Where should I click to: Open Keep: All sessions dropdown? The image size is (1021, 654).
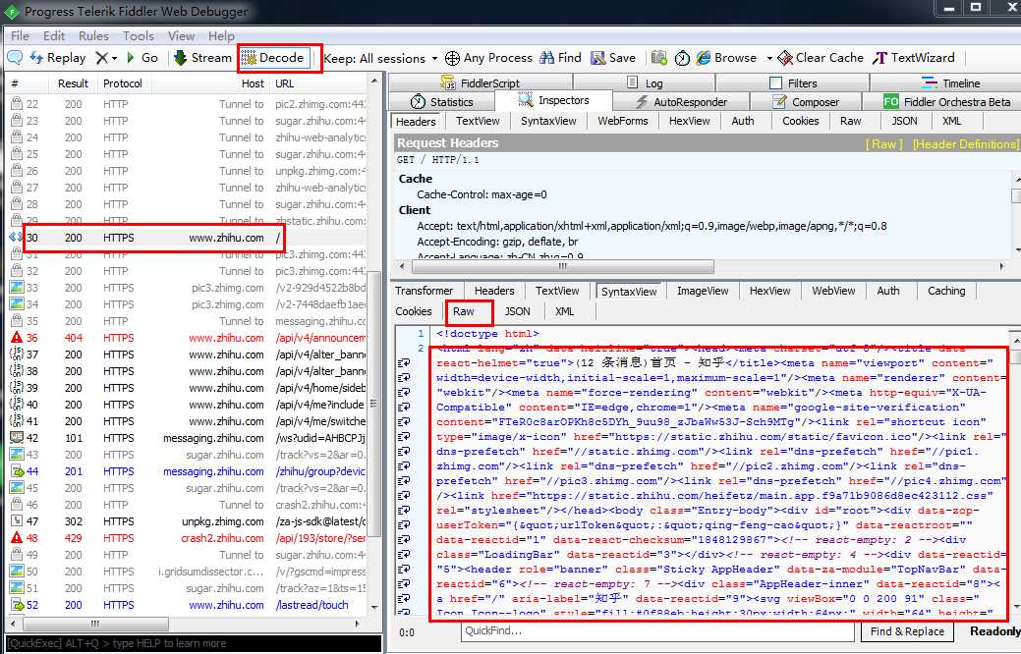point(380,59)
